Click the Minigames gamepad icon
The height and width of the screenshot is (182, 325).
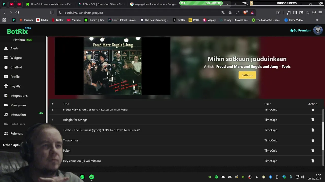coord(6,105)
